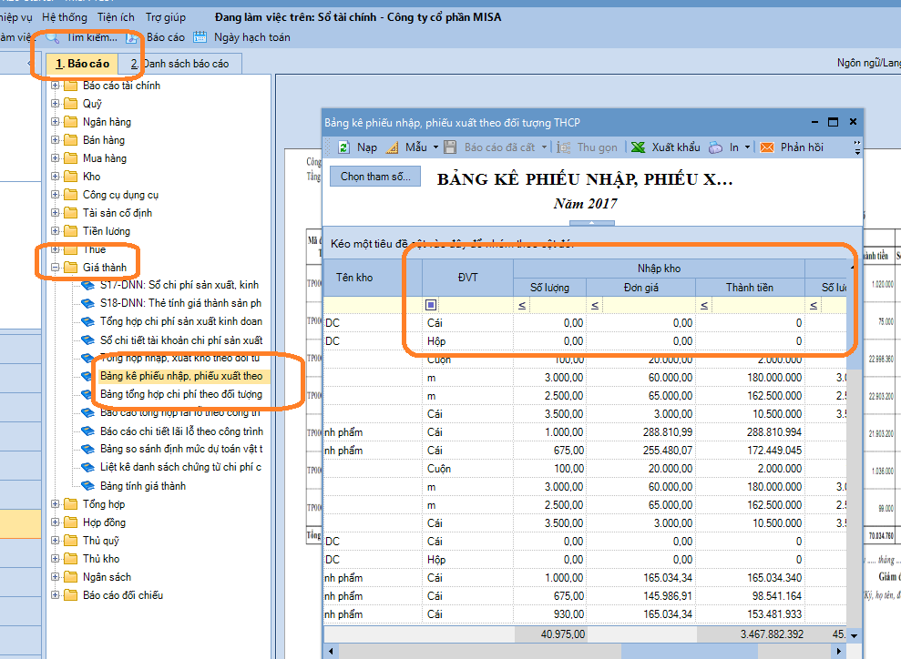
Task: Select Bảng tổng hợp chi phí theo đối tượng
Action: click(x=181, y=394)
